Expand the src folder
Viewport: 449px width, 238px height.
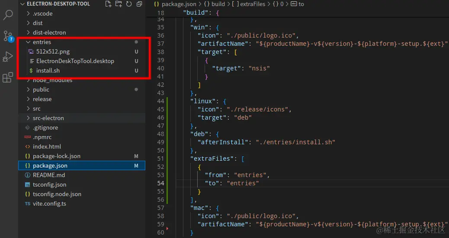pos(82,108)
